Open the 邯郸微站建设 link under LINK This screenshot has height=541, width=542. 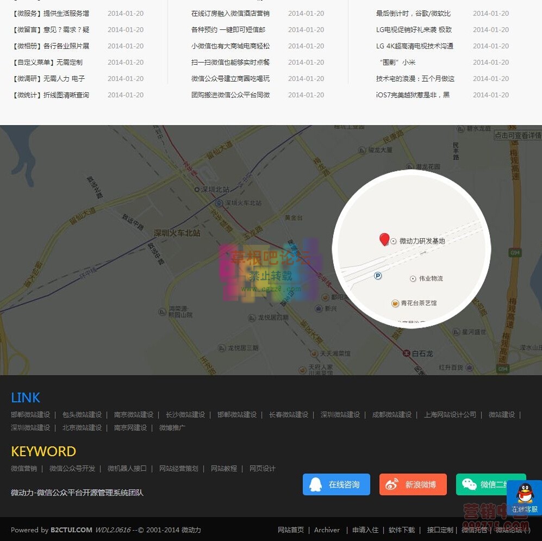pyautogui.click(x=30, y=414)
